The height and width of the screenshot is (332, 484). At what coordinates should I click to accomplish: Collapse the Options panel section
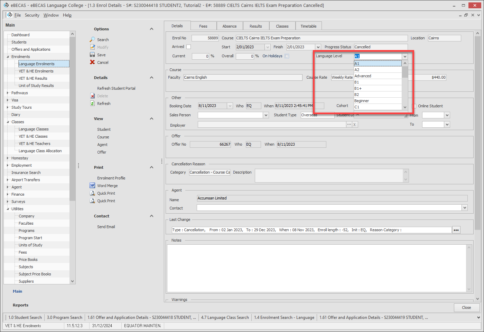pos(151,29)
